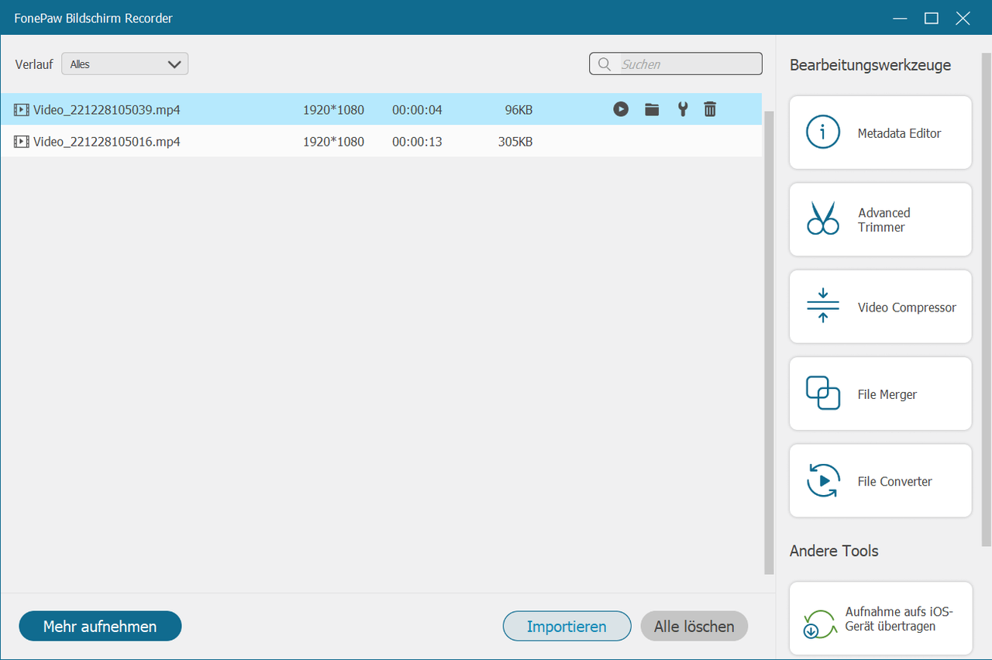The width and height of the screenshot is (992, 660).
Task: Focus the Suchen search field
Action: pyautogui.click(x=676, y=64)
